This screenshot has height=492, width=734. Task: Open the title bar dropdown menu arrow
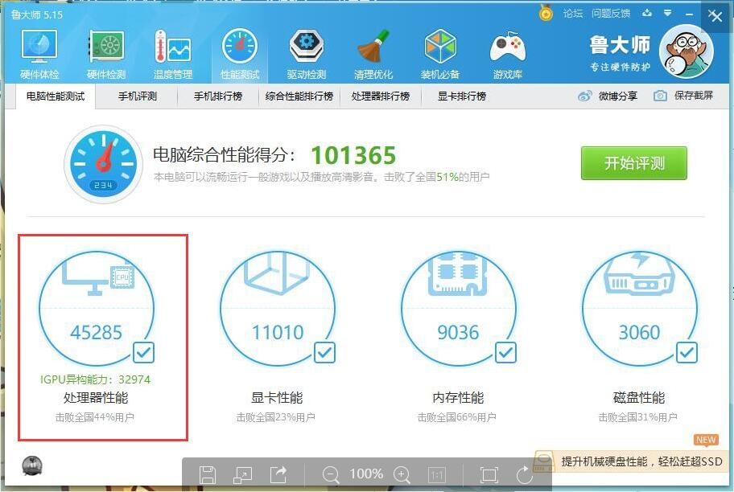point(668,13)
